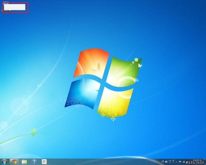
Task: Expand language bar options small arrow
Action: point(173,162)
